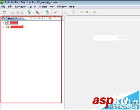
Task: Click the Save All toolbar icon
Action: pos(17,12)
